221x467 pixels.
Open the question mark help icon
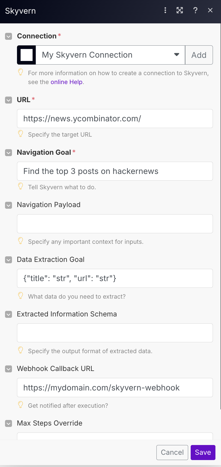tap(195, 10)
